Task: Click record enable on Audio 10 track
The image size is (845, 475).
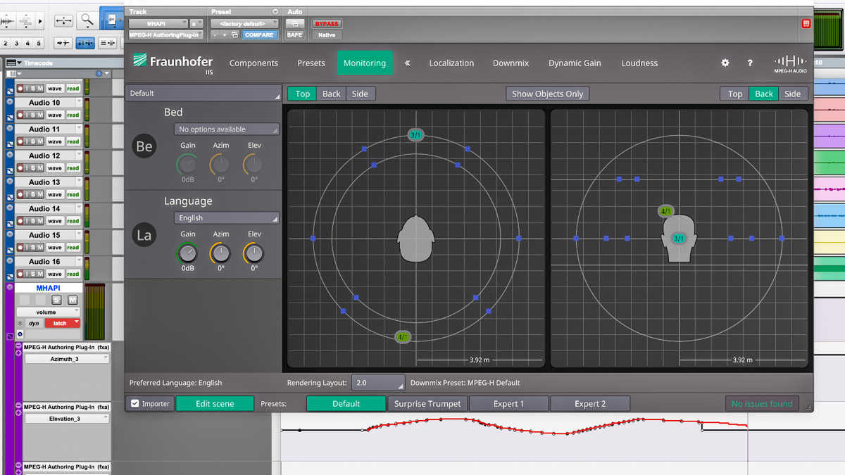Action: pos(20,115)
